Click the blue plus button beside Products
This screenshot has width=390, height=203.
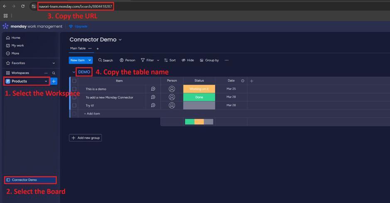pos(54,81)
